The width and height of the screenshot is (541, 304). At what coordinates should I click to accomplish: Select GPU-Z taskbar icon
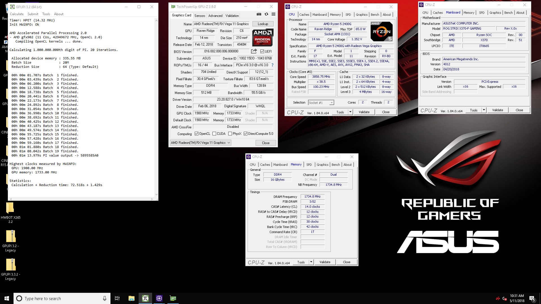point(173,298)
